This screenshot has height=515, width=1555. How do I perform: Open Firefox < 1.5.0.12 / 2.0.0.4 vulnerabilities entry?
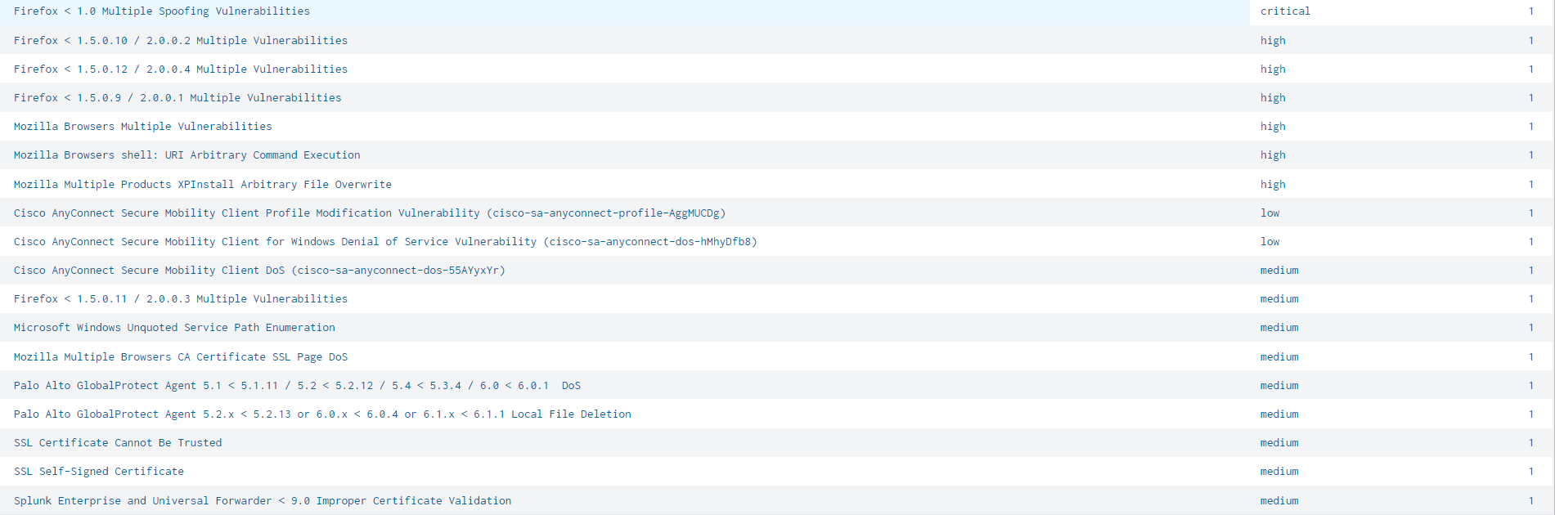181,69
